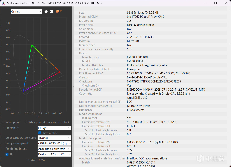The height and width of the screenshot is (167, 231).
Task: Click the Profile connection space XYZ value
Action: pos(130,33)
